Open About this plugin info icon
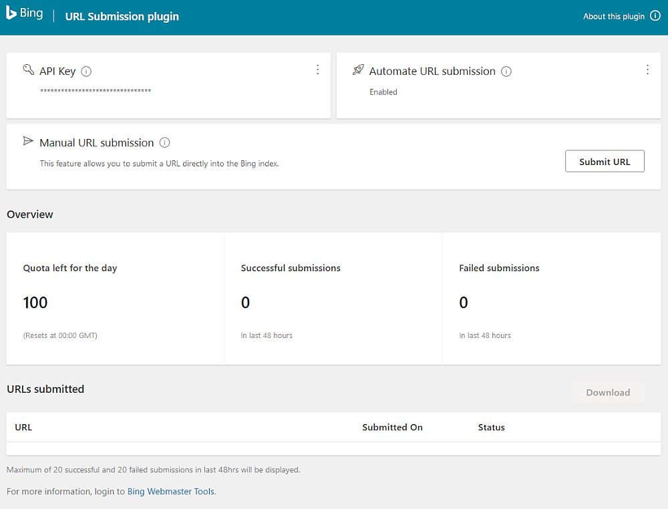This screenshot has width=668, height=509. click(x=655, y=16)
